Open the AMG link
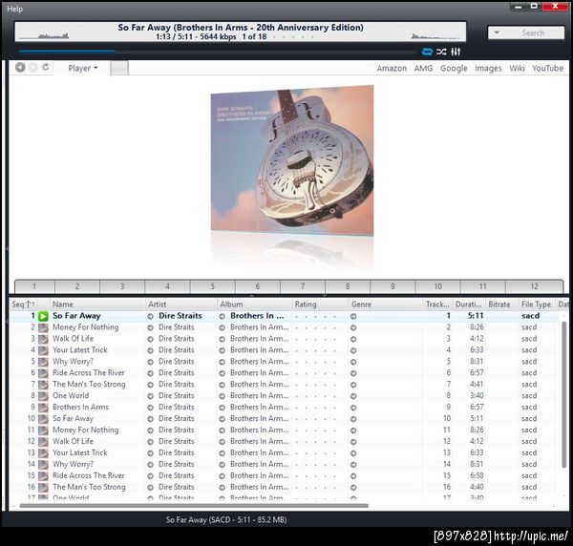Image resolution: width=573 pixels, height=546 pixels. click(x=423, y=69)
